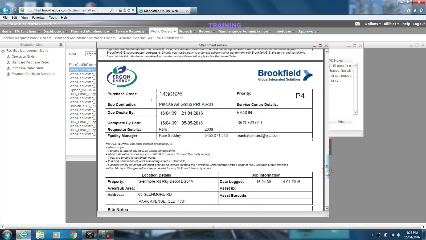Click the red pin icon on Navigation Menu
Image resolution: width=426 pixels, height=240 pixels.
(x=61, y=45)
